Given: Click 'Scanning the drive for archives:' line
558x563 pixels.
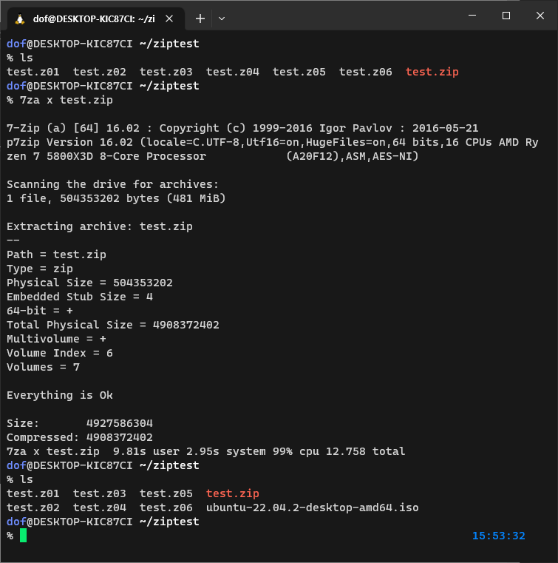Looking at the screenshot, I should pos(112,184).
